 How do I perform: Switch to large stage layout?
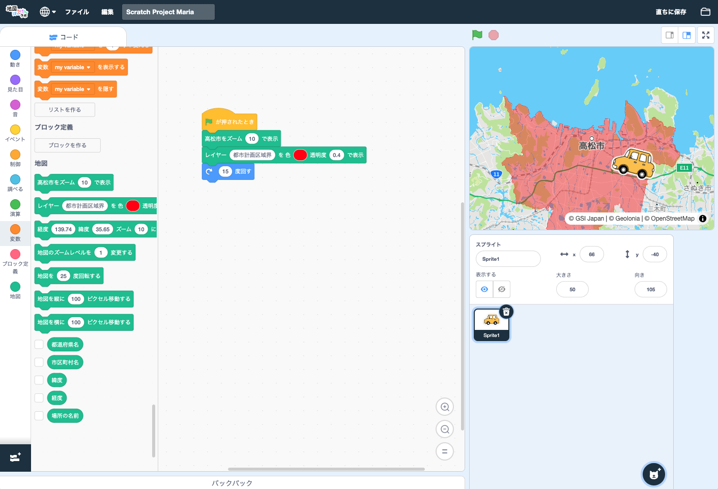tap(686, 35)
